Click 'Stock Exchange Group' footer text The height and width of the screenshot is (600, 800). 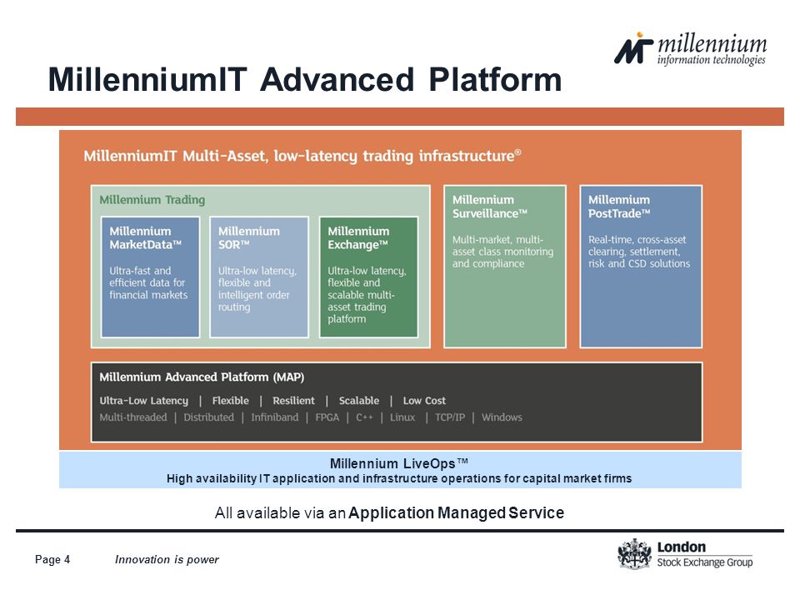(x=705, y=562)
